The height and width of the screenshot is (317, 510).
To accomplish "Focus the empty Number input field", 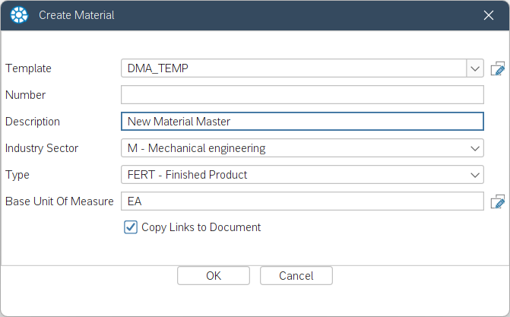I will click(302, 95).
